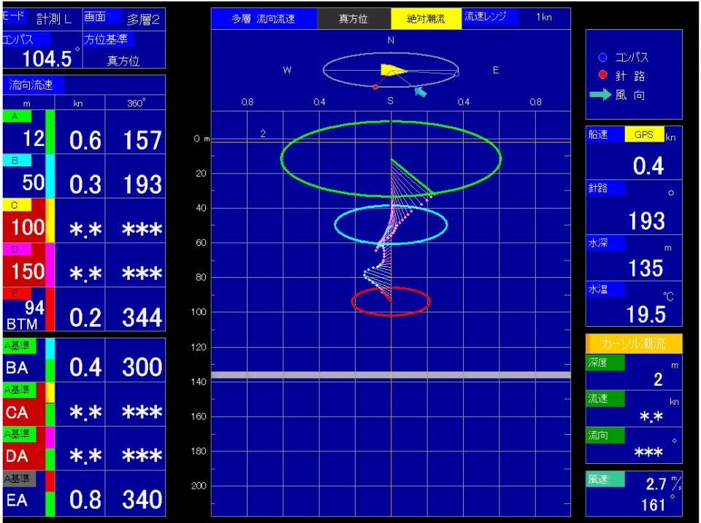Click the DA differential row label
Viewport: 701px width, 523px height.
click(x=17, y=456)
